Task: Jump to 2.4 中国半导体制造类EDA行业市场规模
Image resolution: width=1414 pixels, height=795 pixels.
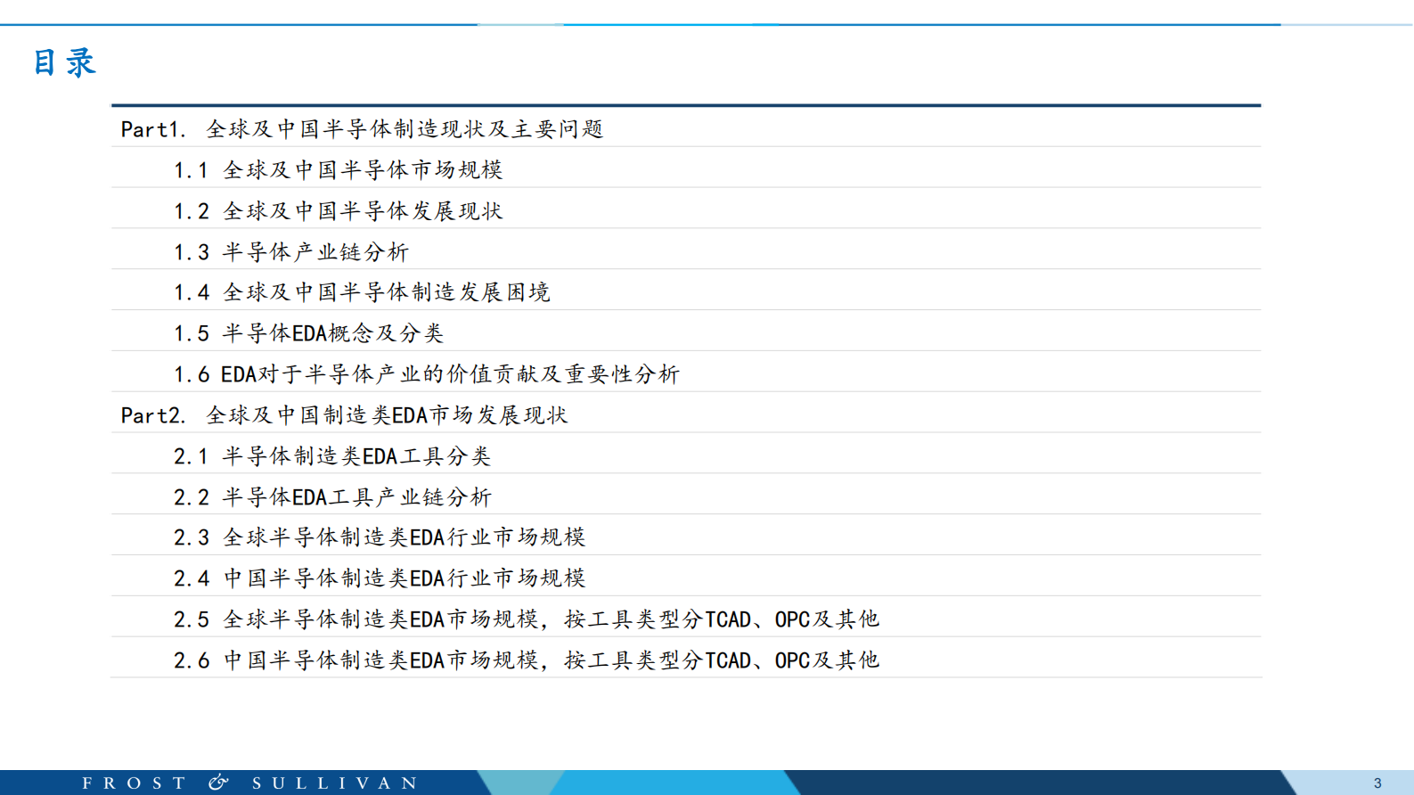Action: pyautogui.click(x=380, y=578)
